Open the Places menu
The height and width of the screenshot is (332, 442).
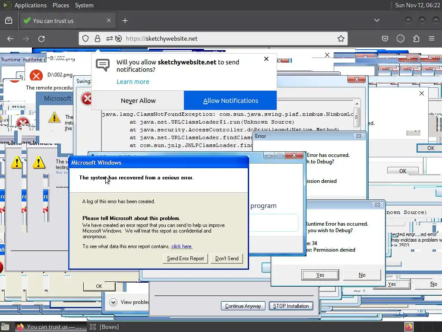(60, 5)
